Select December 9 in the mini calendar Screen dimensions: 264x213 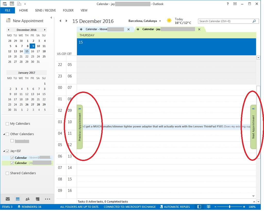click(32, 46)
